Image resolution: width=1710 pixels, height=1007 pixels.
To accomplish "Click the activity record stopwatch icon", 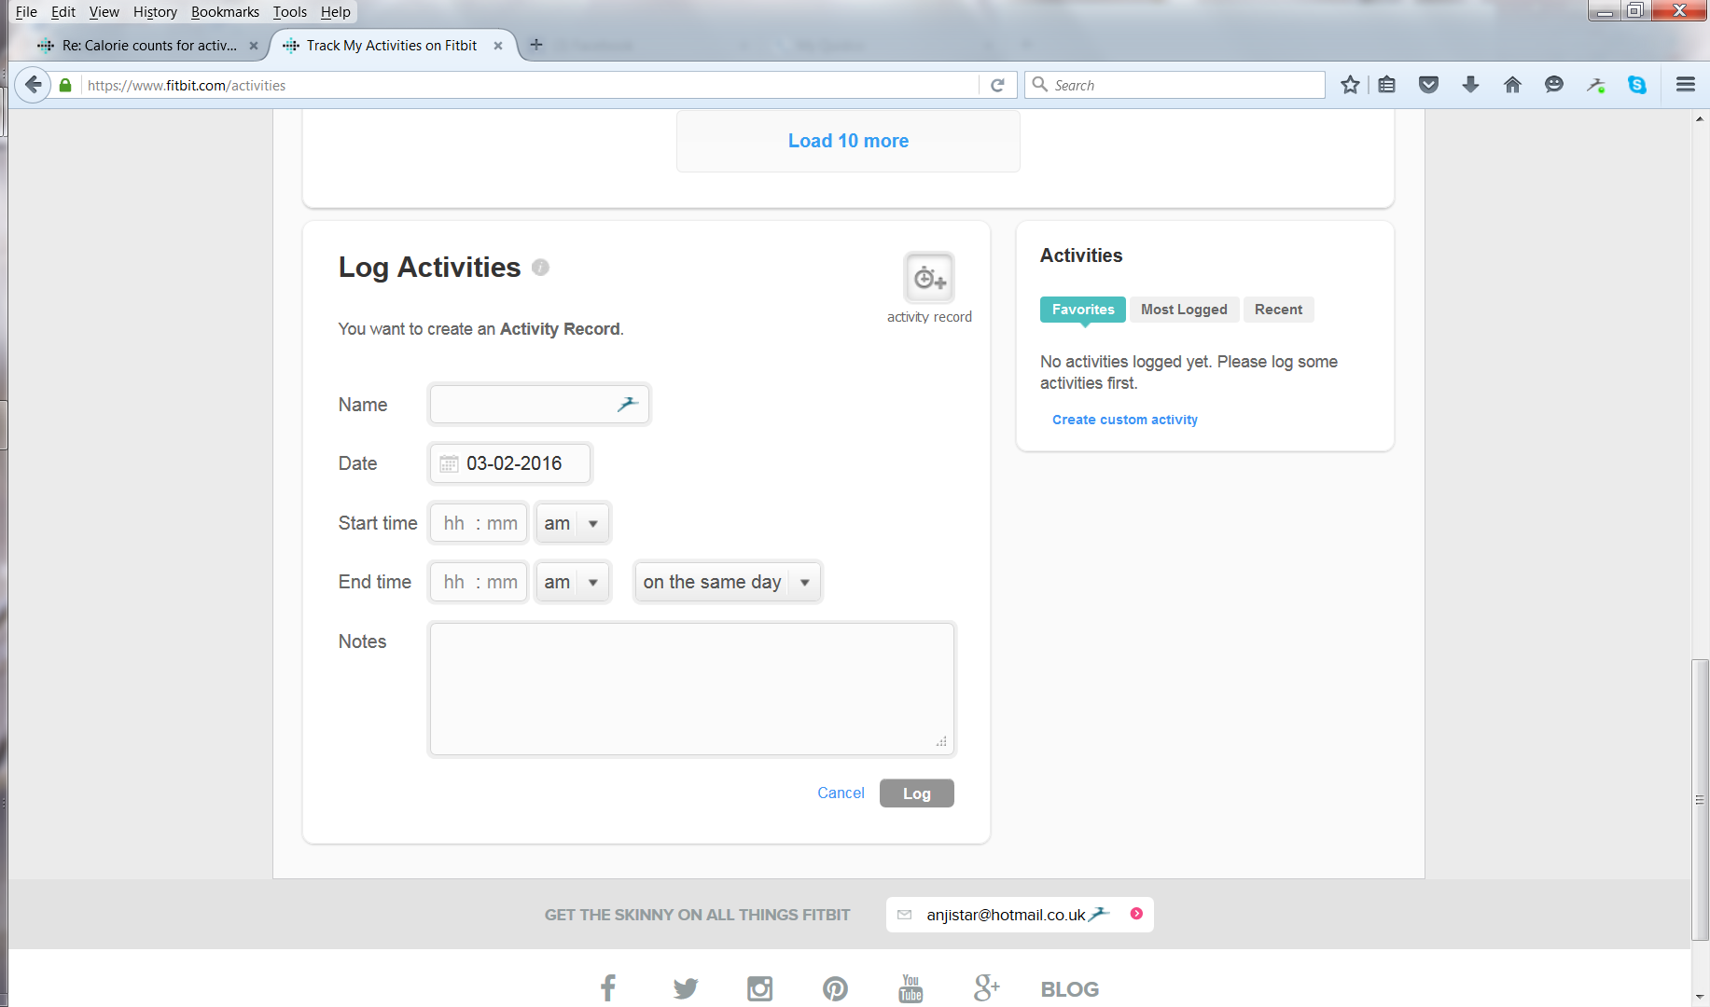I will point(928,278).
